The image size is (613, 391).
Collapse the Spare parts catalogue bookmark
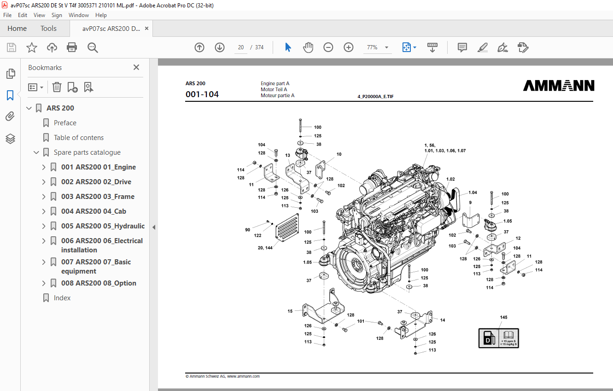click(37, 152)
